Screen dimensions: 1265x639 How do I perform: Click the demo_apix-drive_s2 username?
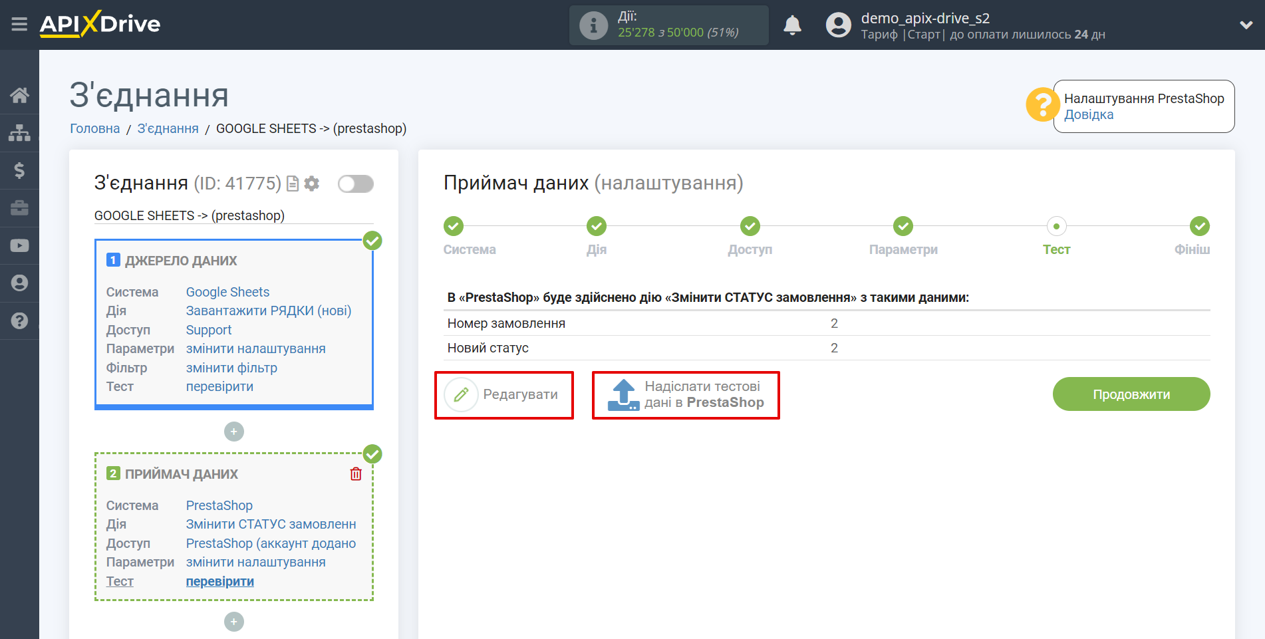pyautogui.click(x=925, y=18)
